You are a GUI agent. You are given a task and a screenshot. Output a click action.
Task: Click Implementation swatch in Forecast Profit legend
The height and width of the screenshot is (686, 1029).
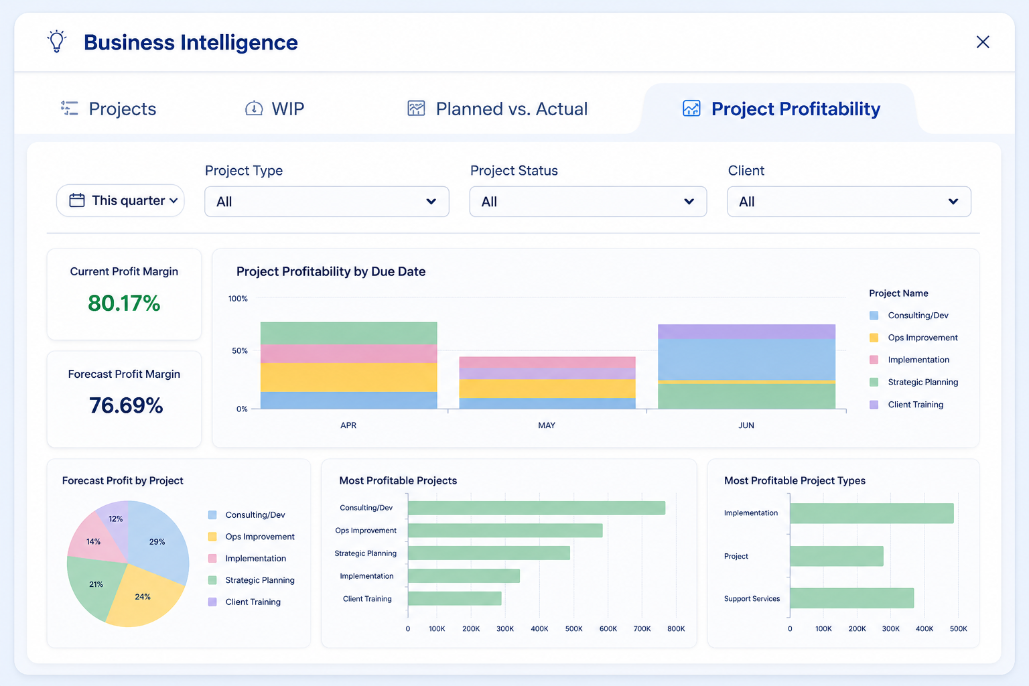coord(212,558)
